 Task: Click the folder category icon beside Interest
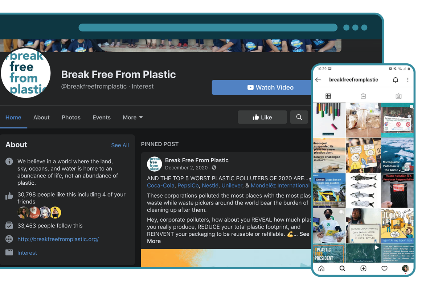(x=9, y=252)
